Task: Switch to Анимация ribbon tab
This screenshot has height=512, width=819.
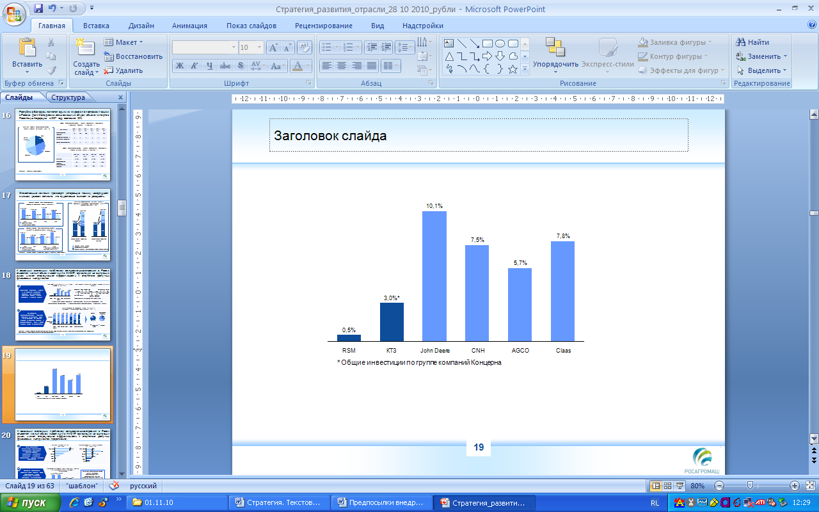Action: point(189,26)
